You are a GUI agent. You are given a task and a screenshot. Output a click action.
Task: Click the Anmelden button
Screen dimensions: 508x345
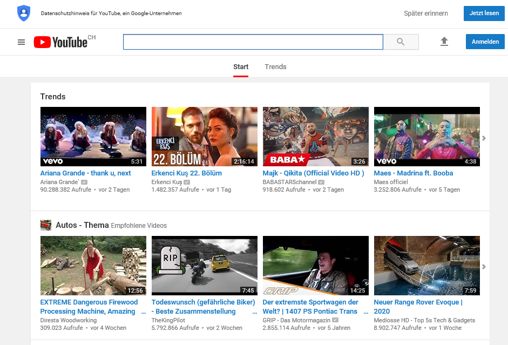(485, 42)
